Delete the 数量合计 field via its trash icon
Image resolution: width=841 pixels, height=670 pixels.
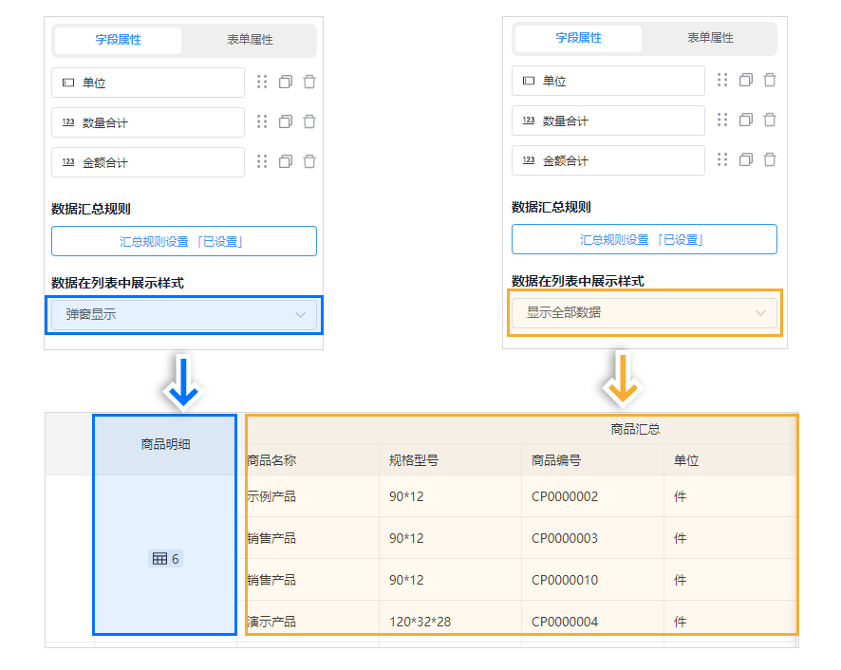tap(309, 122)
